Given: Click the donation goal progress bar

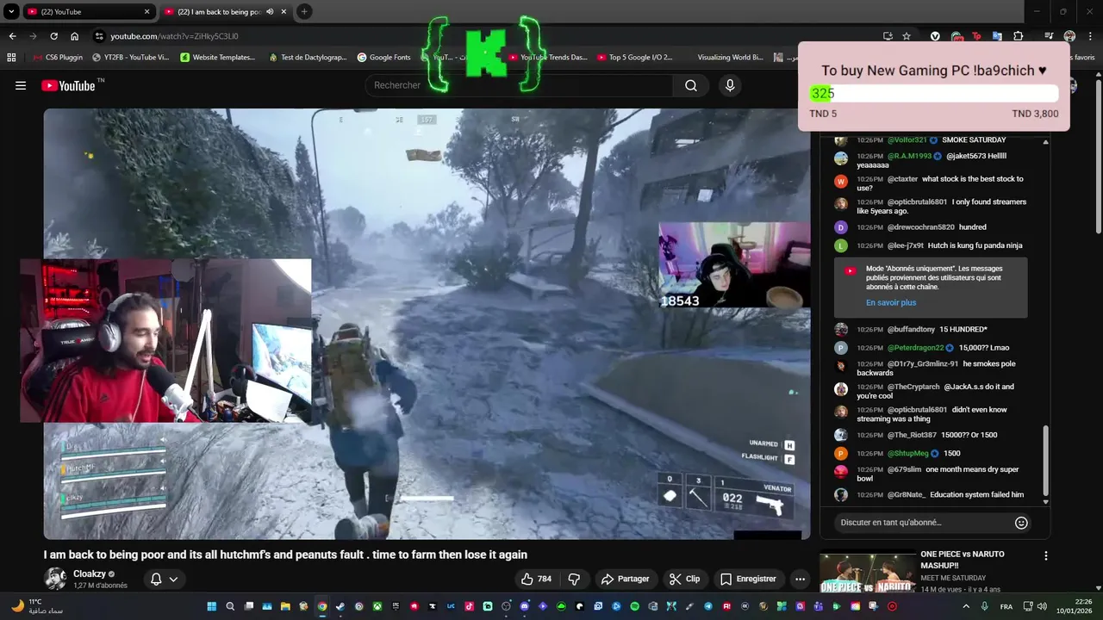Looking at the screenshot, I should [933, 94].
